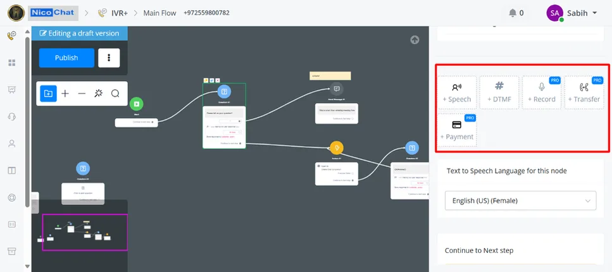
Task: Click the scroll-to-top arrow icon
Action: click(415, 40)
